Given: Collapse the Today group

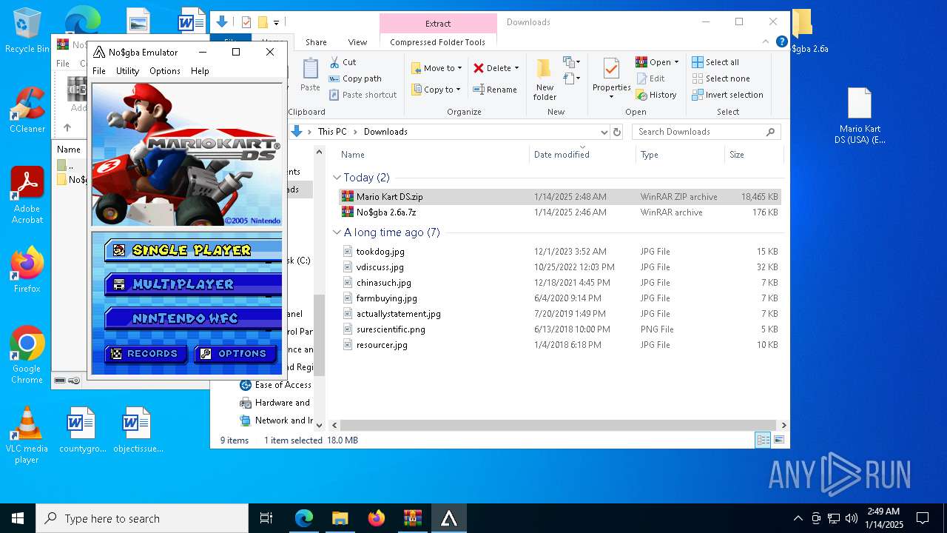Looking at the screenshot, I should (x=337, y=178).
